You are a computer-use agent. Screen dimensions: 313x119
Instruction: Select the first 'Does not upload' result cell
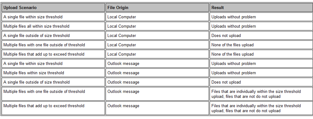tap(261, 35)
